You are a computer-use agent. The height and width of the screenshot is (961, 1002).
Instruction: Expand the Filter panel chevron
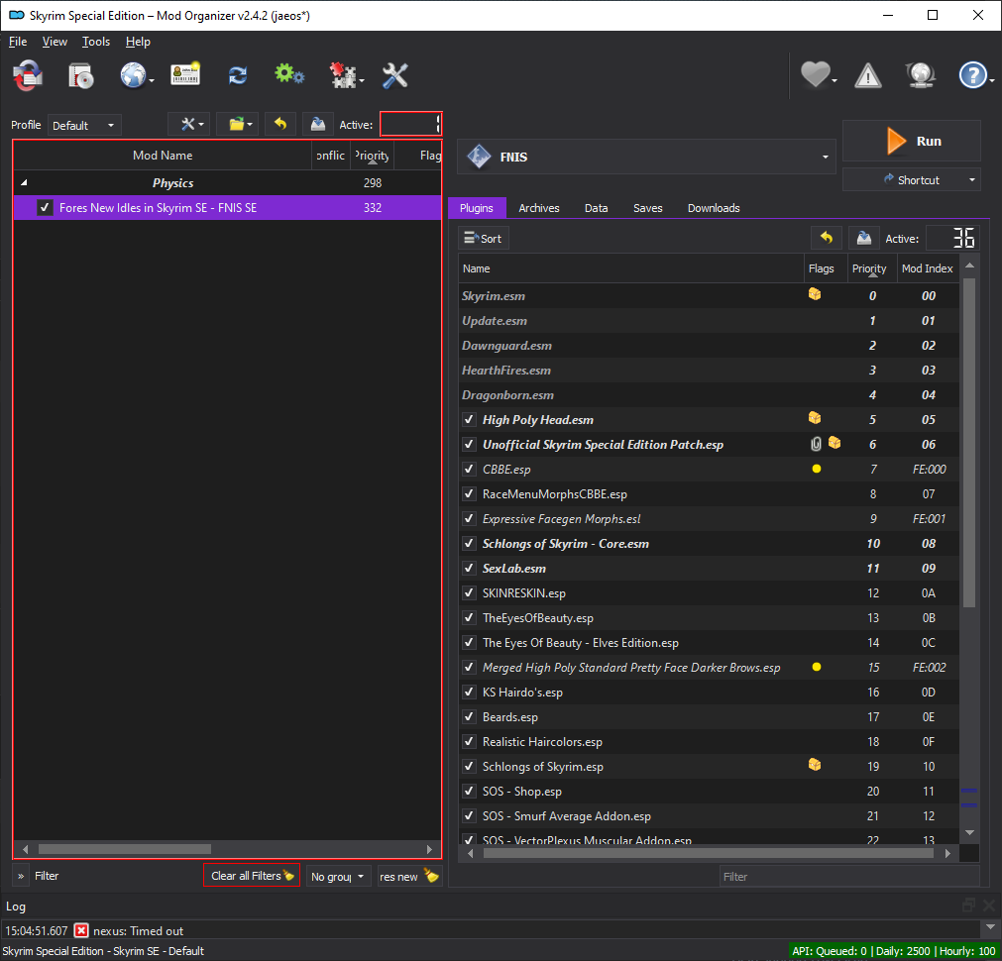click(x=21, y=876)
